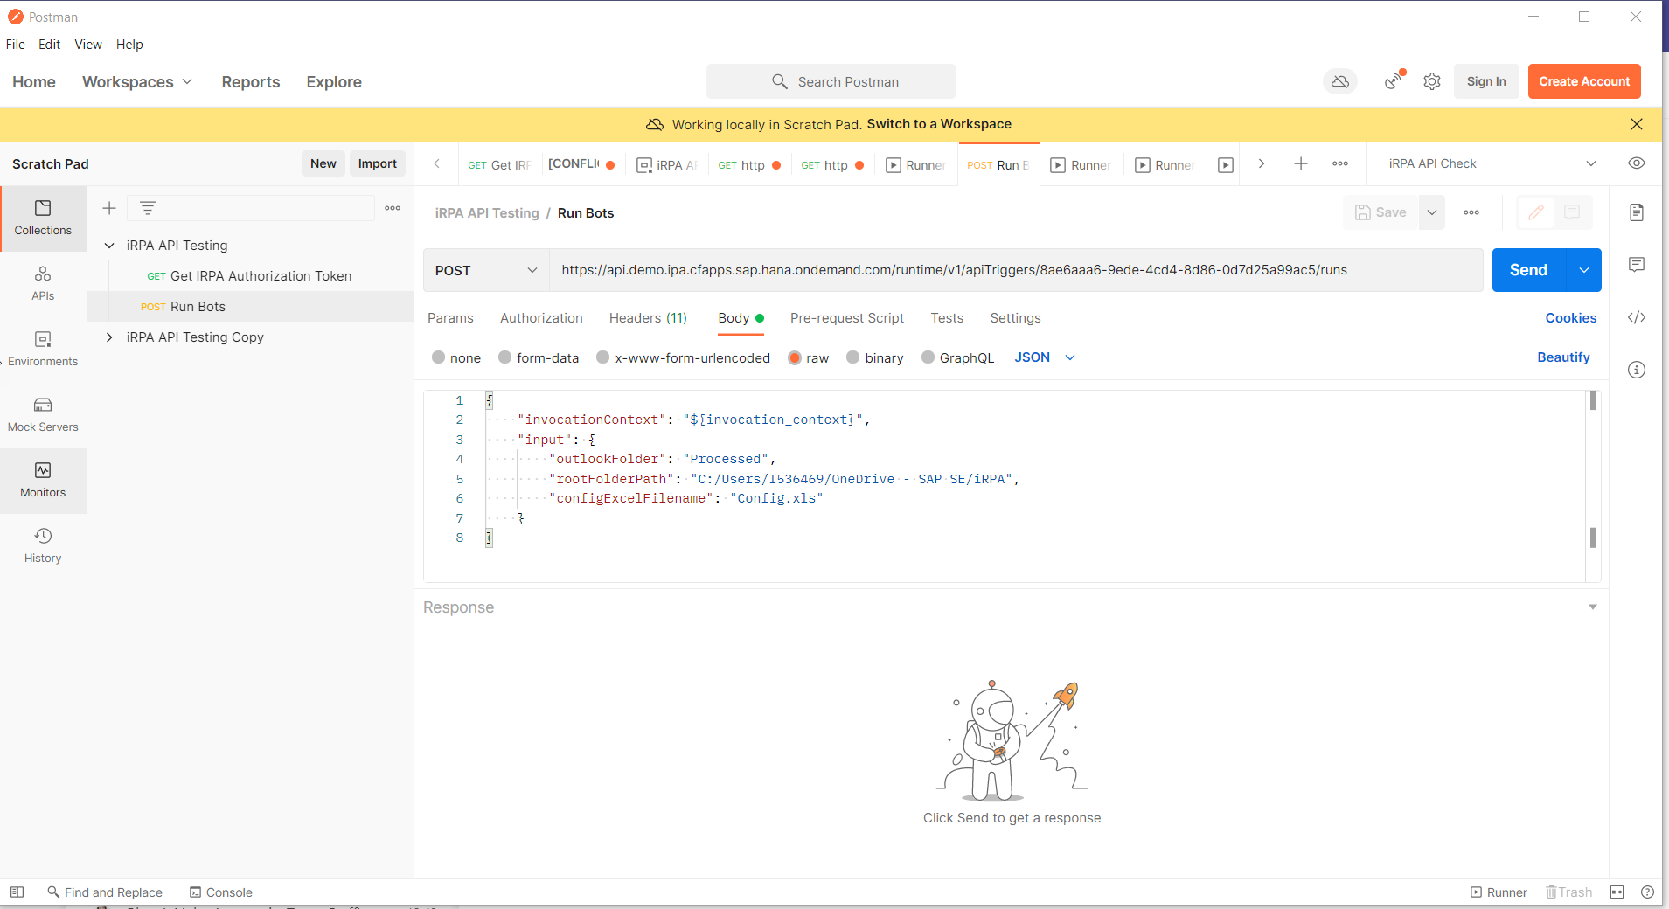Collapse the Response panel arrow
This screenshot has width=1669, height=909.
[x=1592, y=607]
